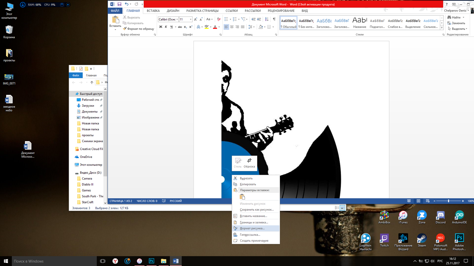The width and height of the screenshot is (474, 266).
Task: Open the Chelpanov Denis account dropdown
Action: (457, 11)
